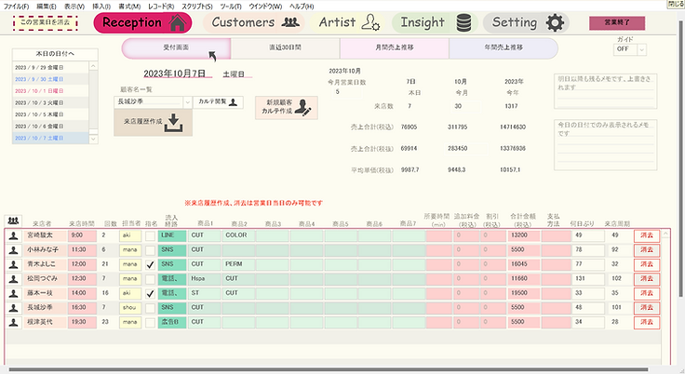
Task: Click the person-pencil icon on 新規顧客カルテ作成
Action: pos(302,108)
